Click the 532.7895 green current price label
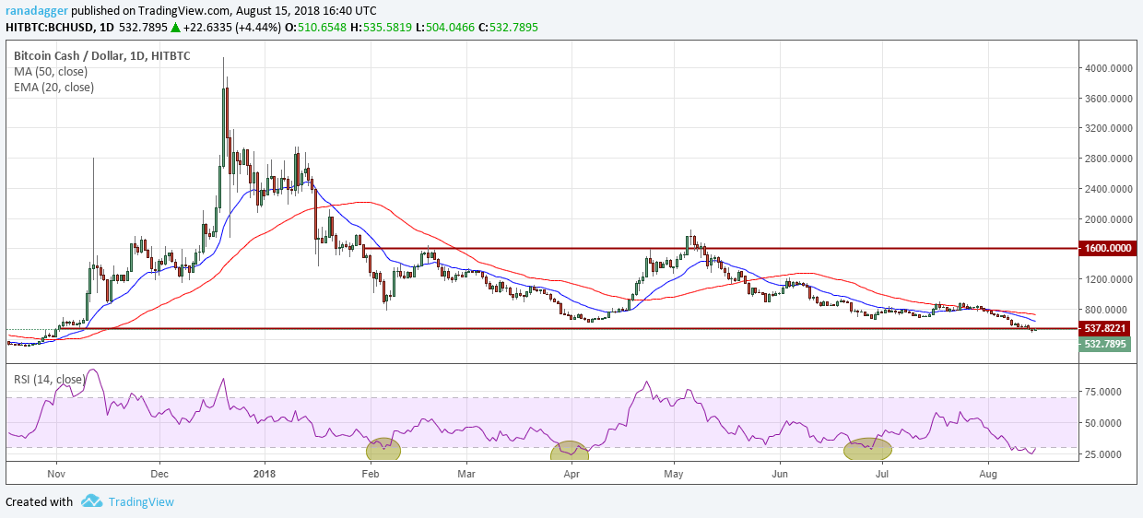 [x=1104, y=345]
